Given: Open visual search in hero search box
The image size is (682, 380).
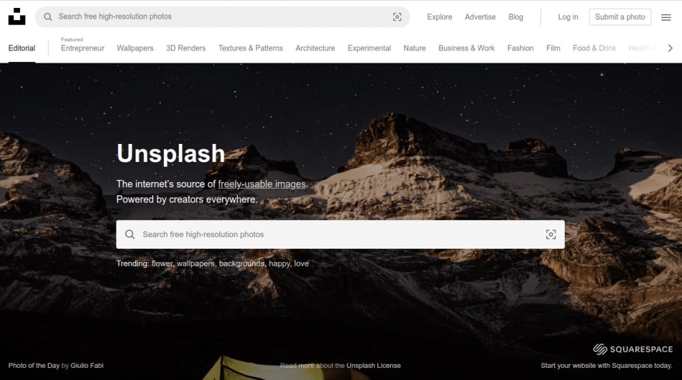Looking at the screenshot, I should (551, 234).
